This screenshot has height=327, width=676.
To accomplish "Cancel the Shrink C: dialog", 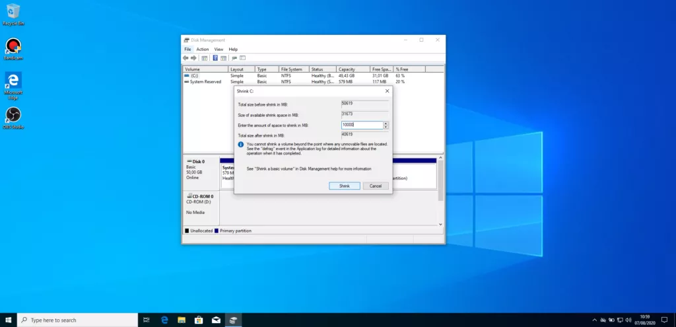I will [375, 186].
